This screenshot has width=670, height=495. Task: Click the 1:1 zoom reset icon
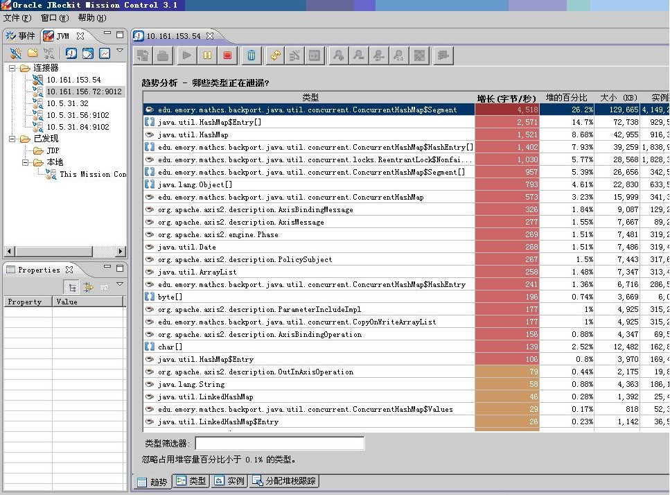point(398,55)
